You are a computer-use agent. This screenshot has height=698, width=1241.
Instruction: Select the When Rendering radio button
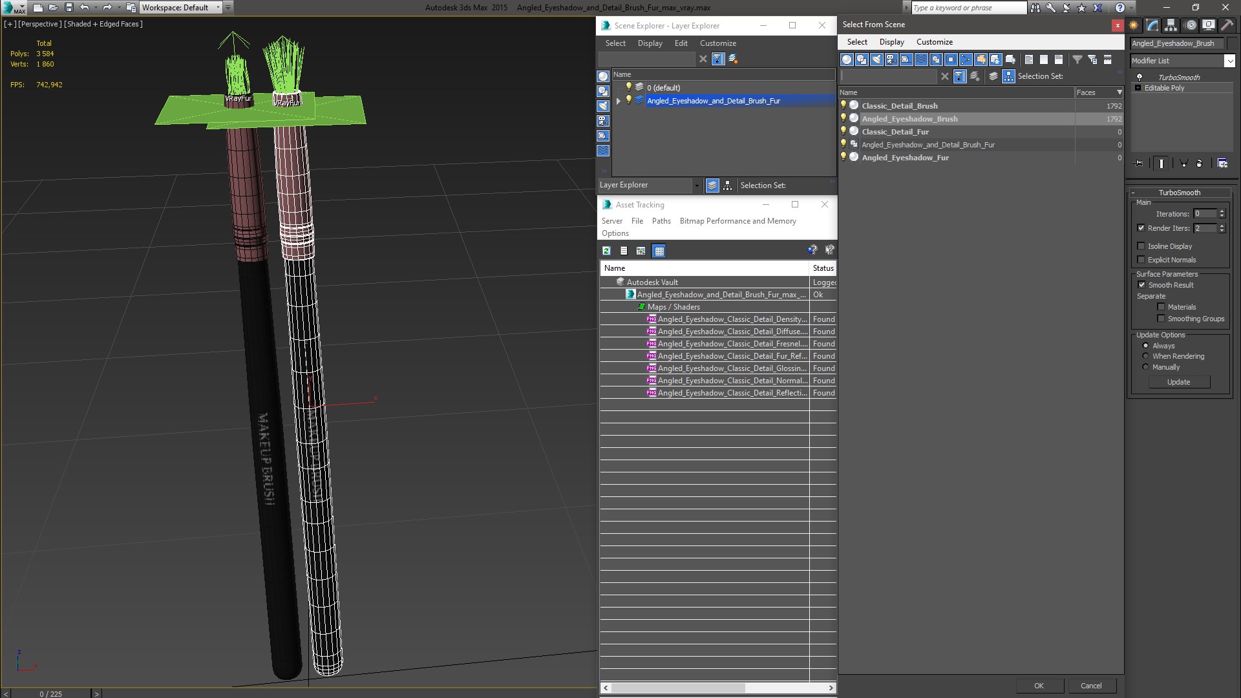pos(1145,356)
